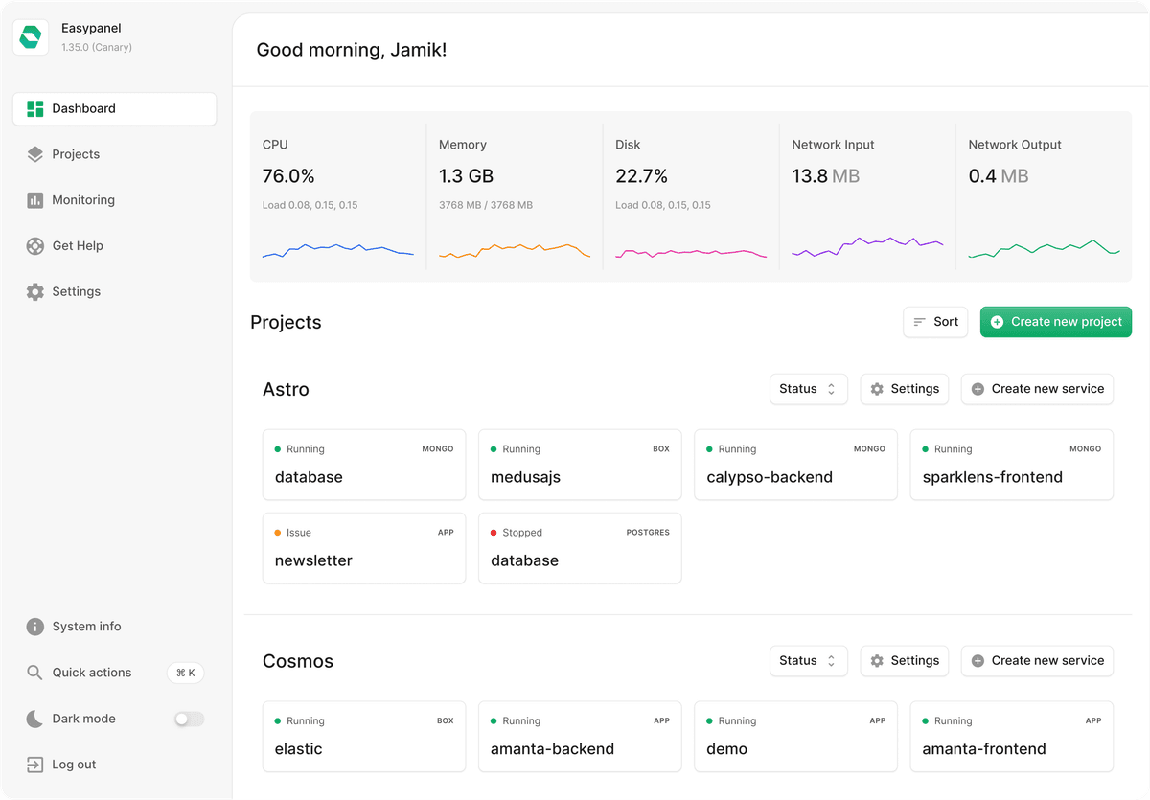Click the Projects layers icon
1150x800 pixels.
pyautogui.click(x=35, y=154)
